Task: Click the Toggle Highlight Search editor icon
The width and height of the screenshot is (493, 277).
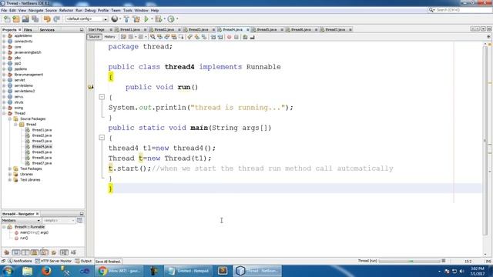Action: [x=174, y=37]
